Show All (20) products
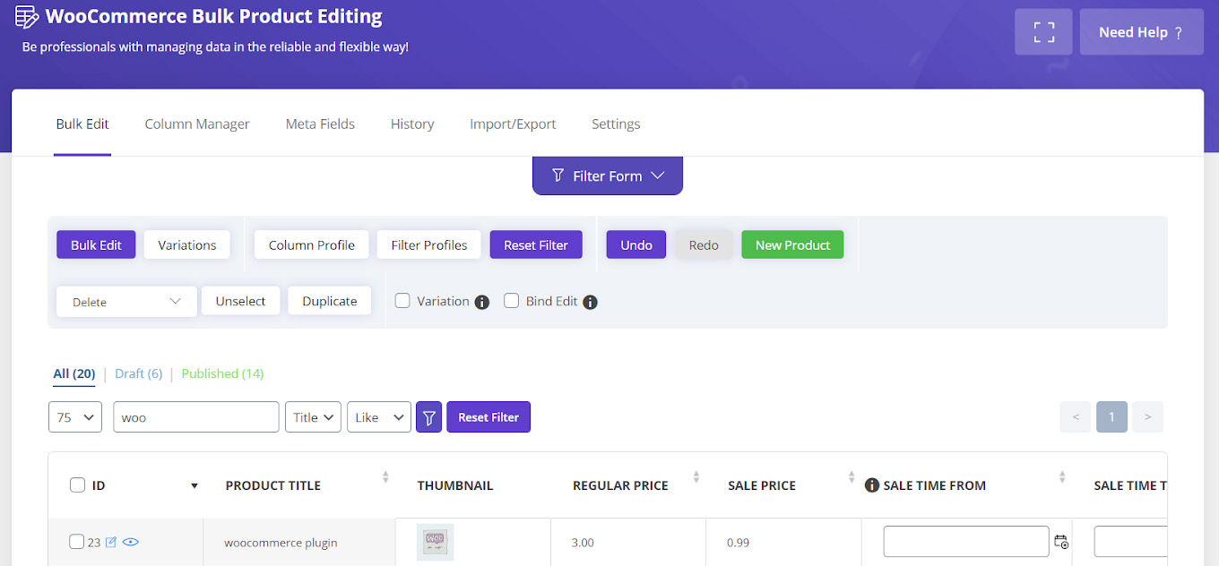Image resolution: width=1219 pixels, height=566 pixels. (74, 373)
